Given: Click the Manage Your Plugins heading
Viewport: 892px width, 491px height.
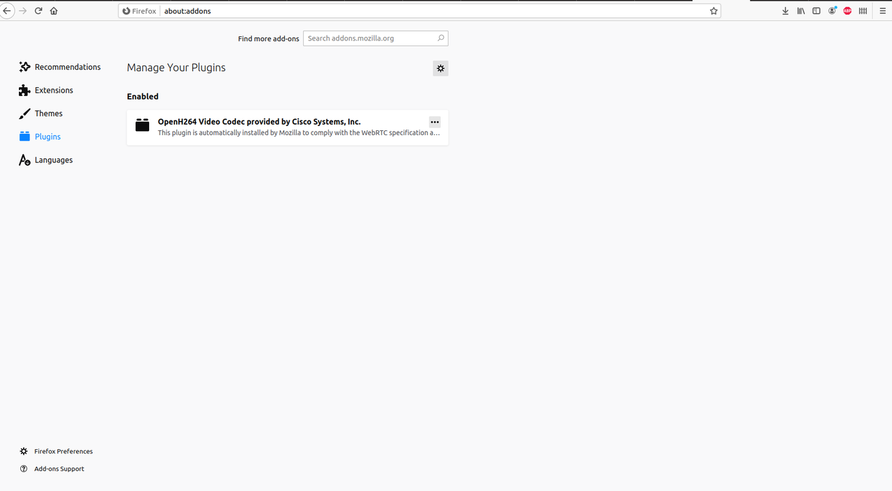Looking at the screenshot, I should (x=176, y=68).
